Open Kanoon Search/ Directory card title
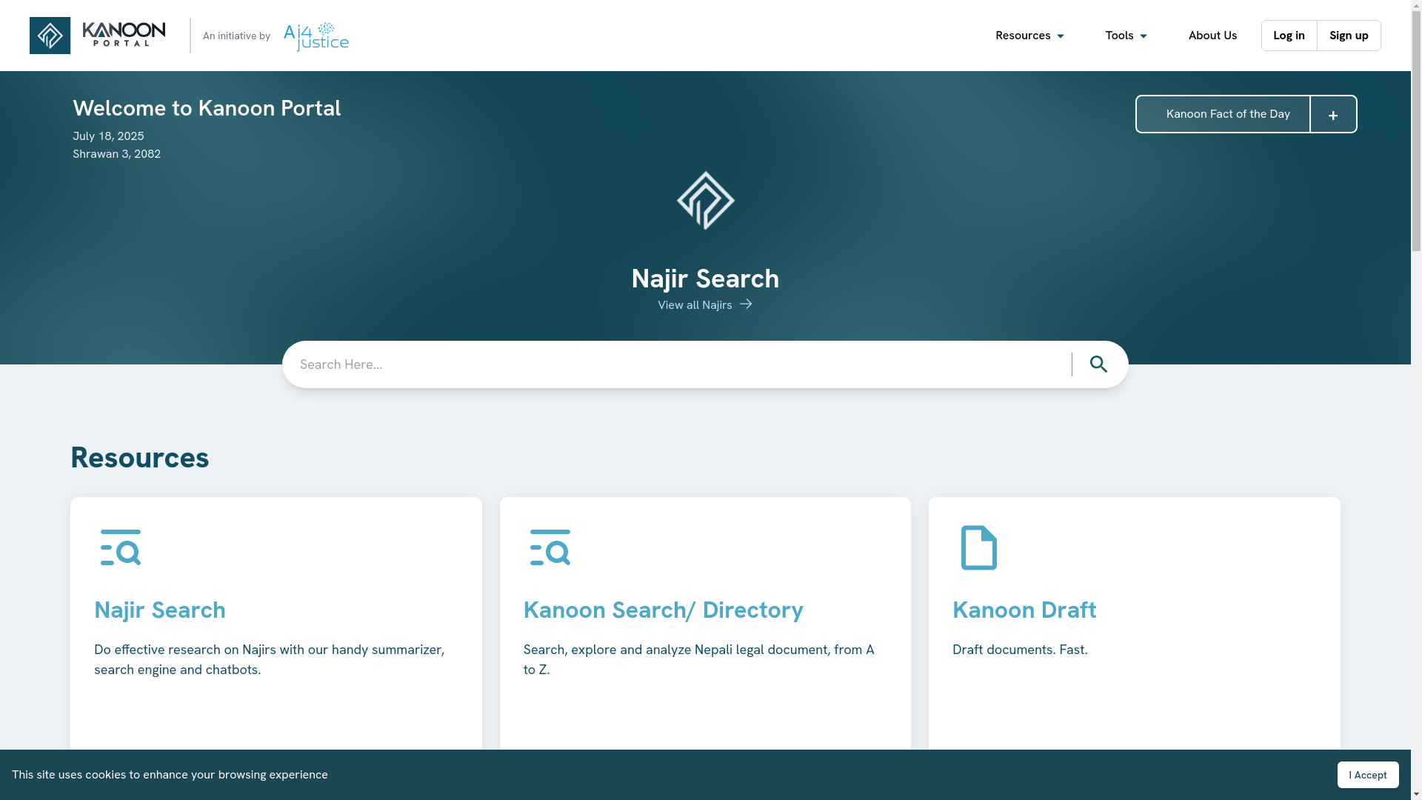The width and height of the screenshot is (1422, 800). pos(663,610)
